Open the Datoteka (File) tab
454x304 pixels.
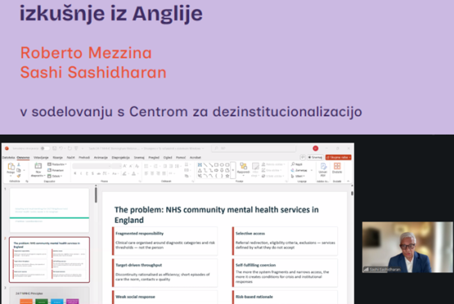(8, 157)
